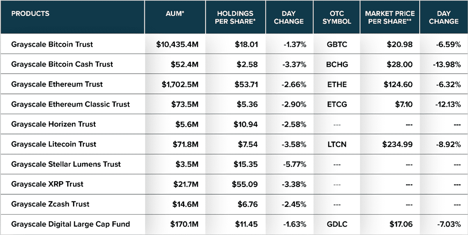Select Grayscale Litecoin Trust product
The height and width of the screenshot is (235, 468).
pyautogui.click(x=54, y=144)
